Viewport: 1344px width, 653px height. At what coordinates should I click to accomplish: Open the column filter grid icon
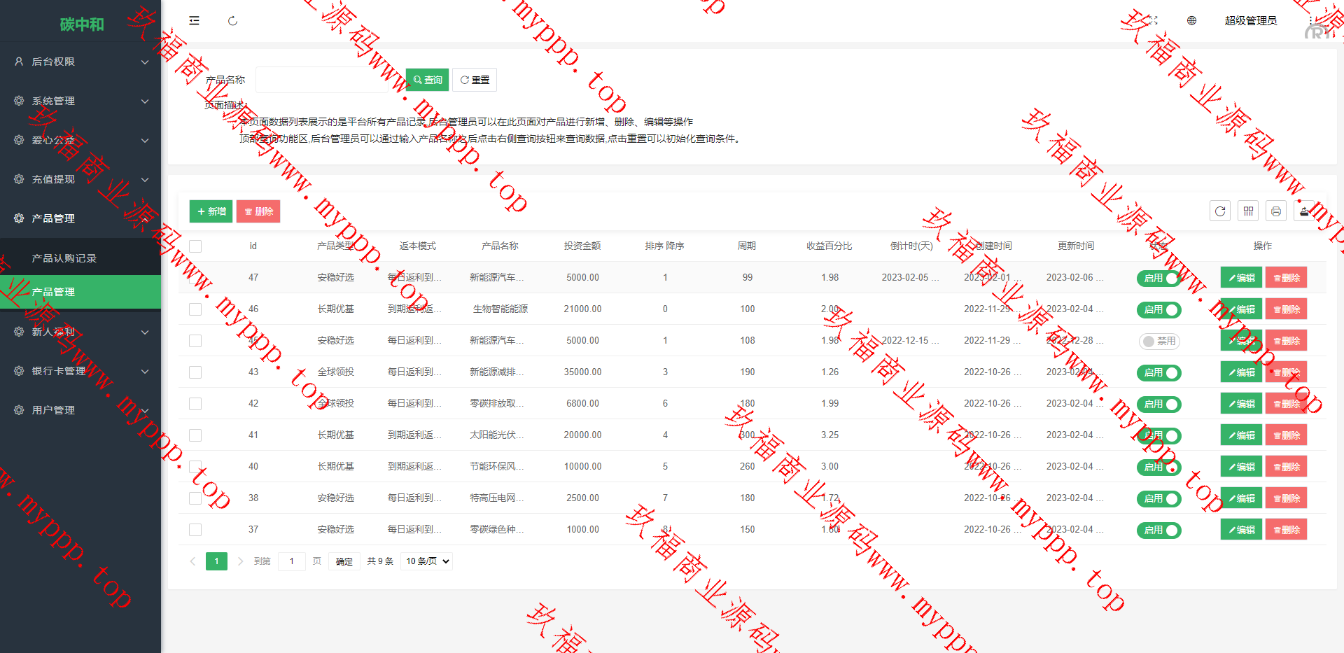click(x=1248, y=211)
